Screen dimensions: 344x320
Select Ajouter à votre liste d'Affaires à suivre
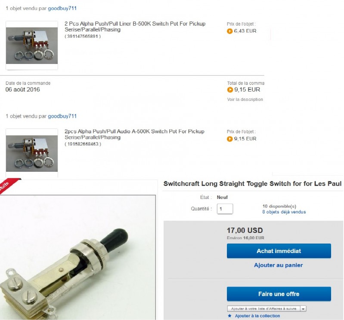(x=263, y=309)
